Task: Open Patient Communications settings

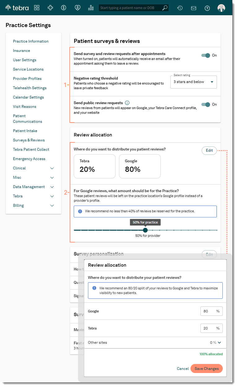Action: coord(28,119)
